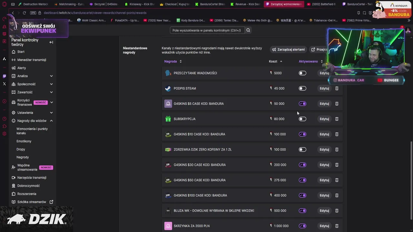Open Start home icon in sidebar
This screenshot has height=232, width=413.
(14, 52)
